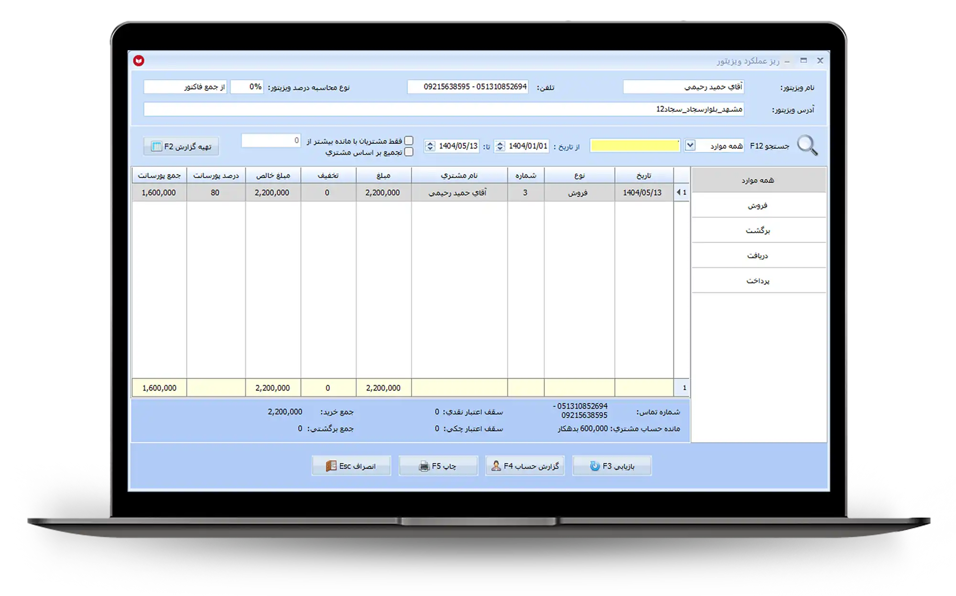Click the 80 commission percent cell
Image resolution: width=956 pixels, height=596 pixels.
coord(215,193)
